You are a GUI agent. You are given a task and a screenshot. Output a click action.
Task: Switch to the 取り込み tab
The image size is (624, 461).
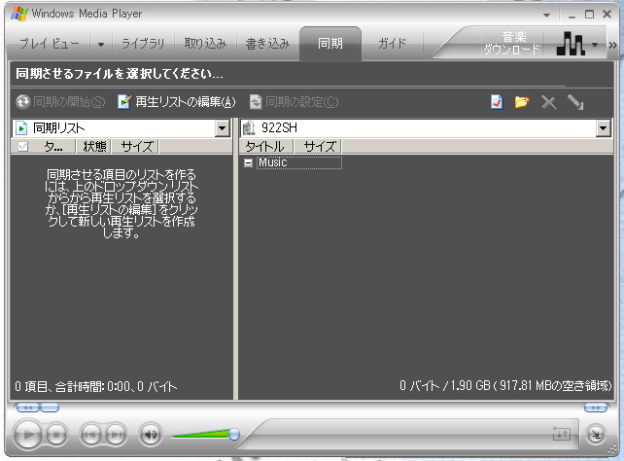coord(205,44)
